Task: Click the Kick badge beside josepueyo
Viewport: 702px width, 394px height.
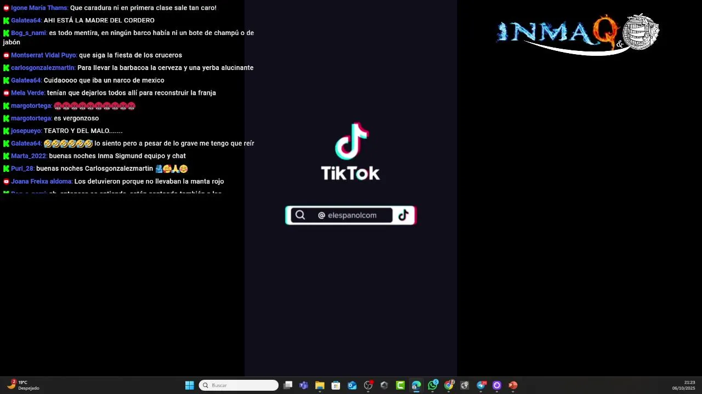Action: 6,131
